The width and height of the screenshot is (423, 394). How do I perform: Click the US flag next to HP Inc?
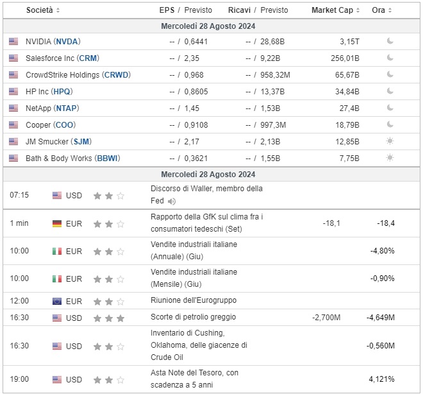click(x=13, y=92)
